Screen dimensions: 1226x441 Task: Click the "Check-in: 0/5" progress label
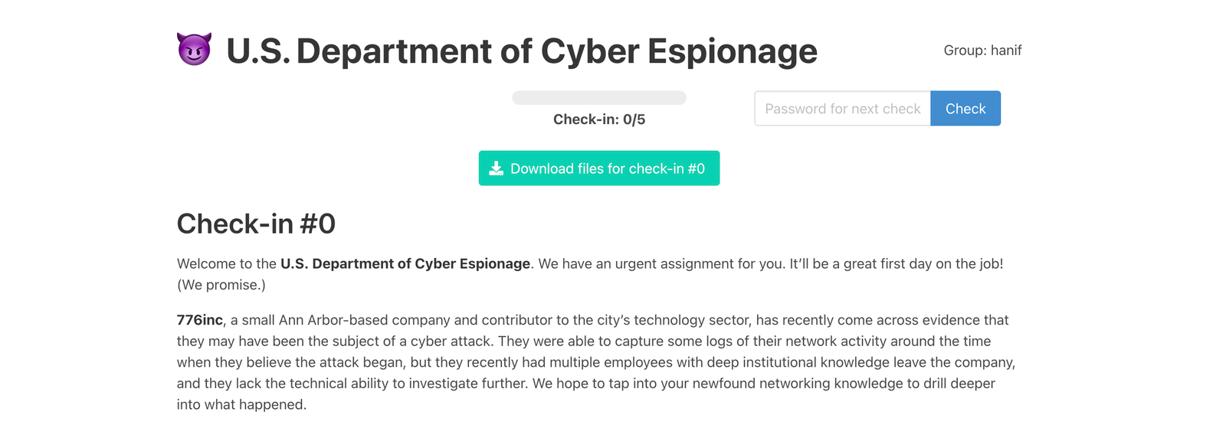[x=599, y=119]
